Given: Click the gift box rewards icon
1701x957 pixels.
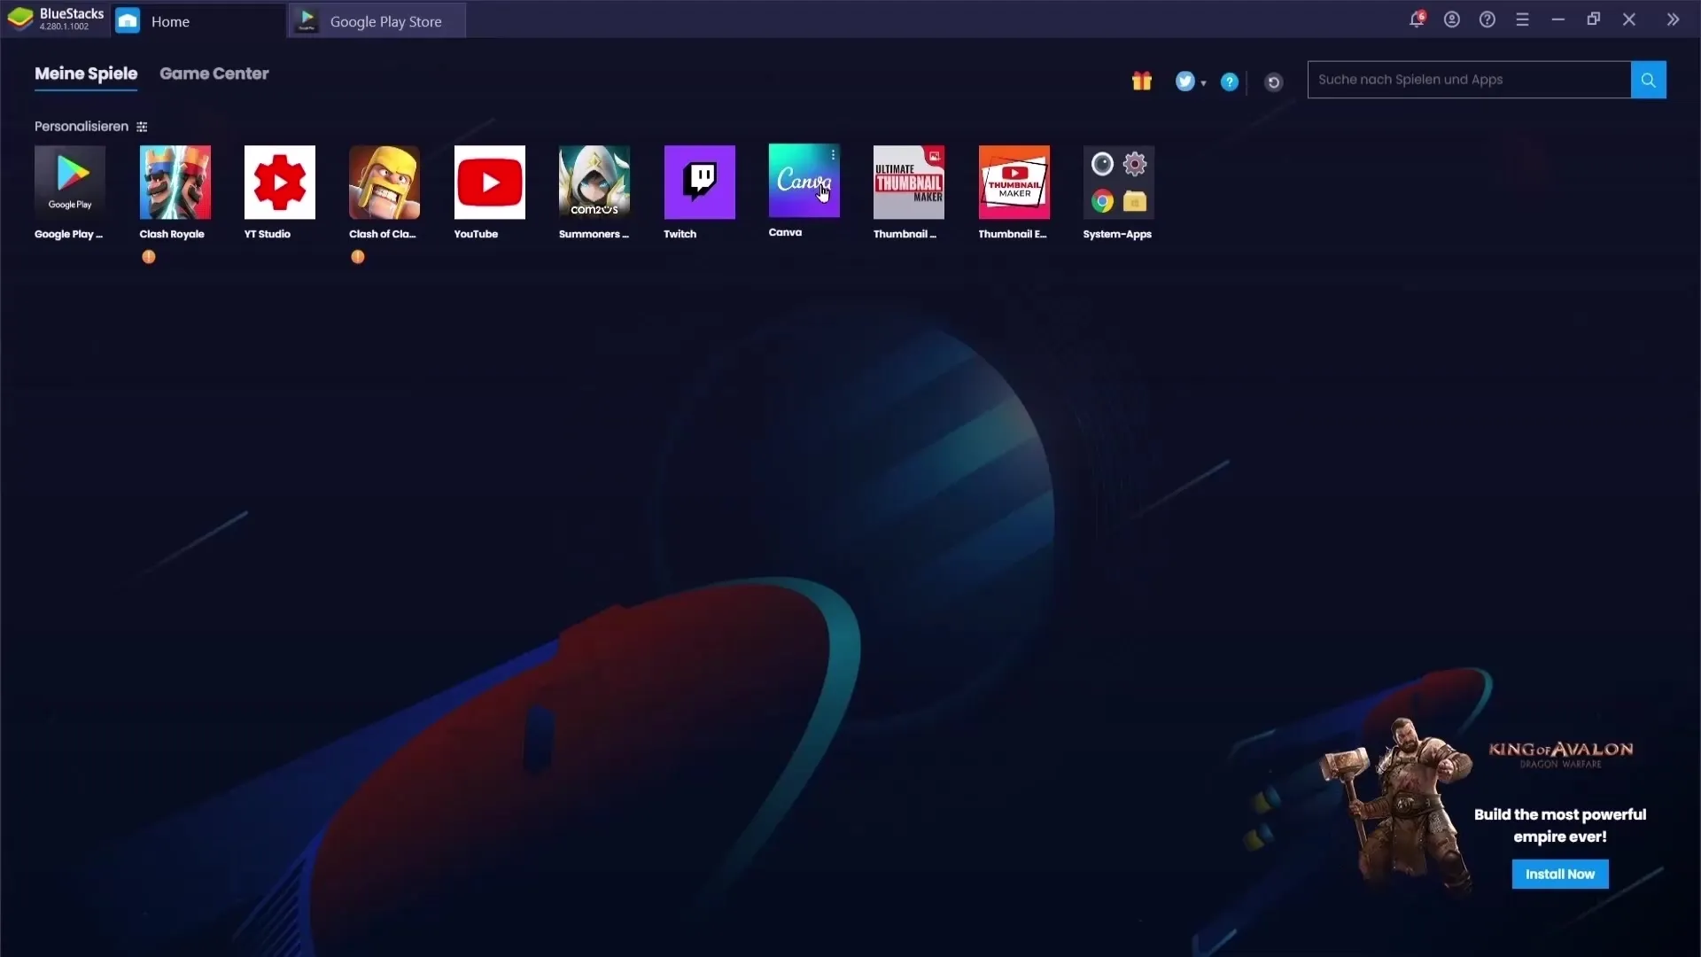Looking at the screenshot, I should tap(1142, 82).
